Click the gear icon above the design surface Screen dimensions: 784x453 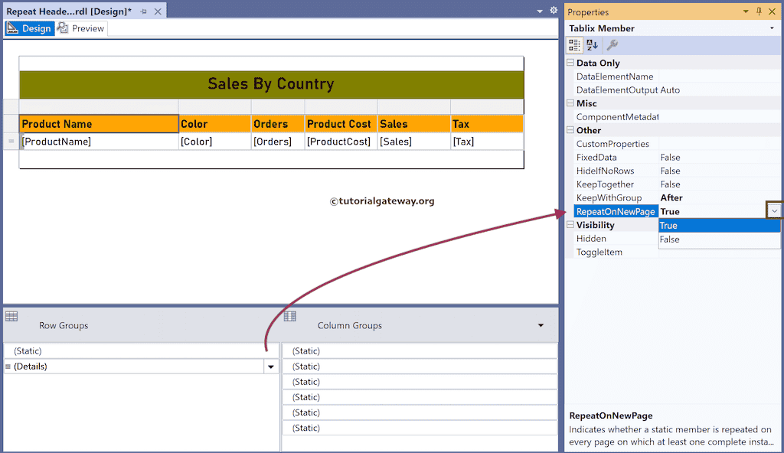[x=553, y=11]
